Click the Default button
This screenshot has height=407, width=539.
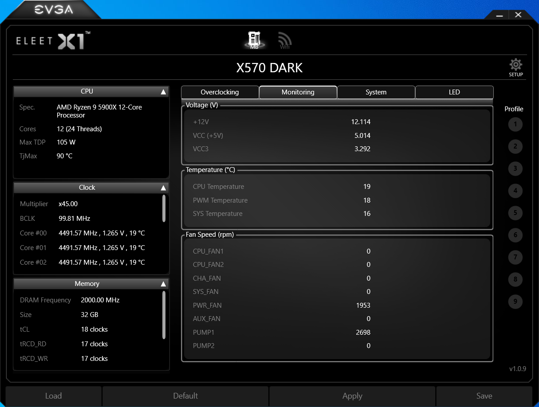pyautogui.click(x=185, y=396)
